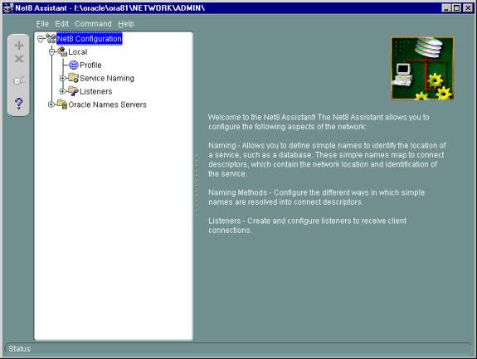The height and width of the screenshot is (359, 477).
Task: Click the Oracle Names Servers folder icon
Action: pyautogui.click(x=62, y=104)
